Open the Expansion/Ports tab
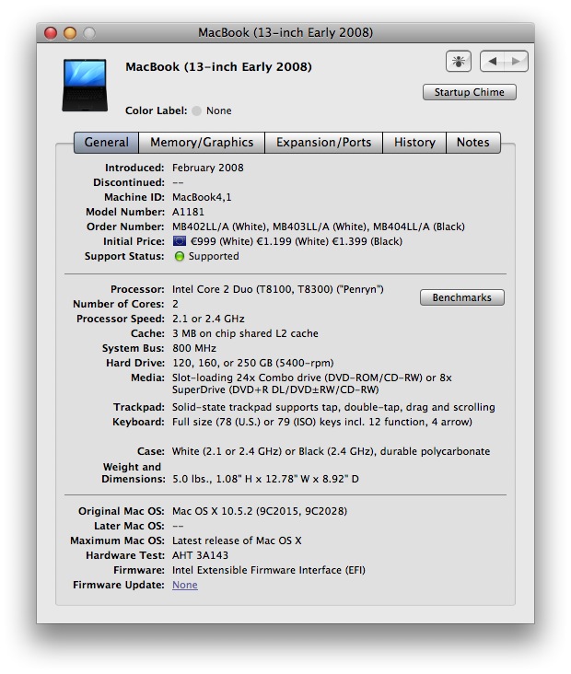The height and width of the screenshot is (674, 571). point(323,143)
